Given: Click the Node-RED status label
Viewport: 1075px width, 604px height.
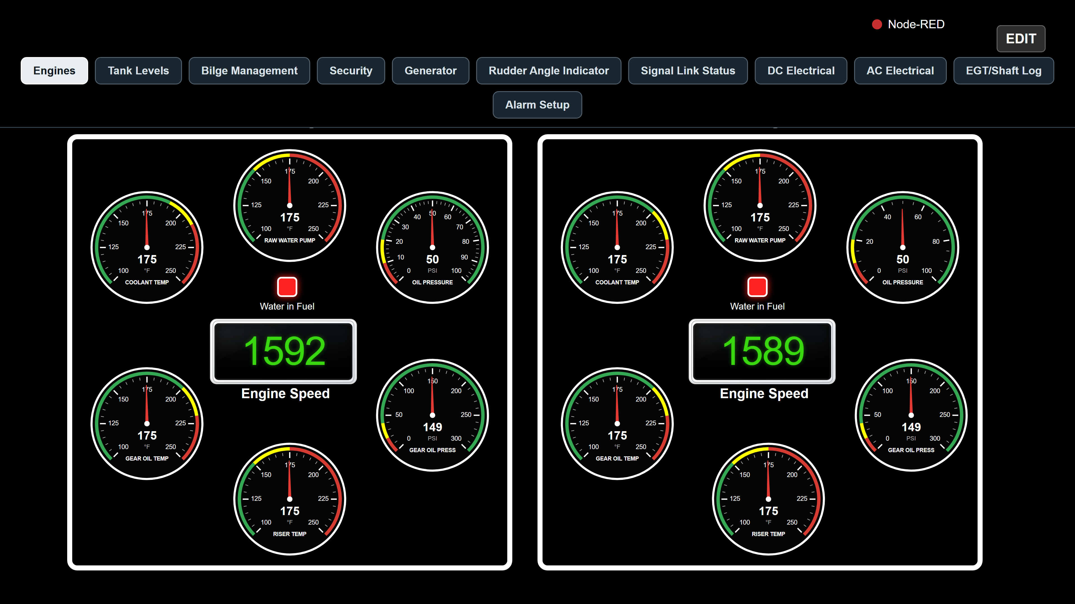Looking at the screenshot, I should [916, 25].
